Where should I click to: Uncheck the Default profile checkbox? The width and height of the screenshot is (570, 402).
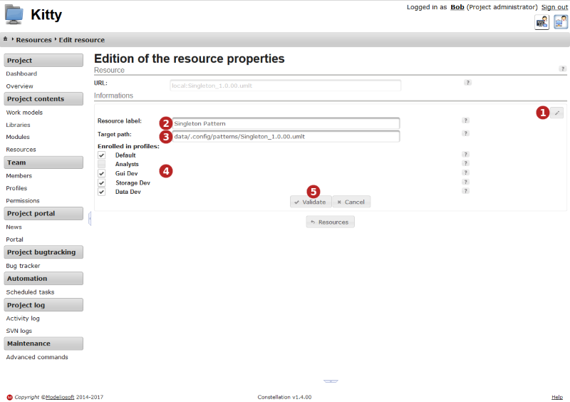pos(101,155)
